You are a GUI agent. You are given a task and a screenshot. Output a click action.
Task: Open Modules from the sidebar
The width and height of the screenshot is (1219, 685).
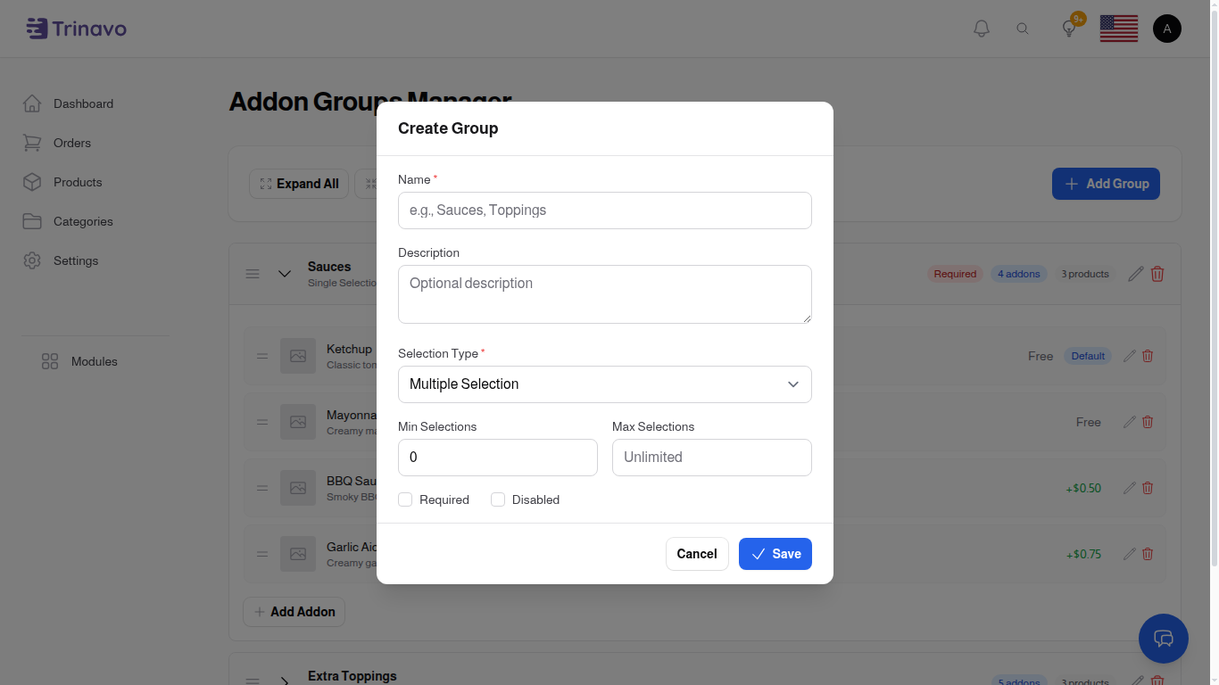click(94, 361)
